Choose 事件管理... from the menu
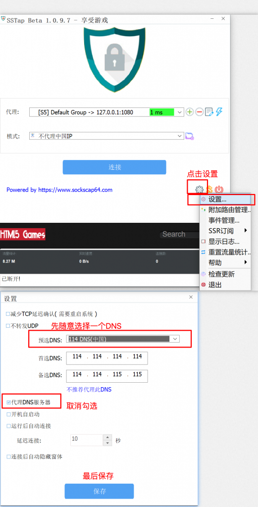Screen dimensions: 258x507 [226, 221]
